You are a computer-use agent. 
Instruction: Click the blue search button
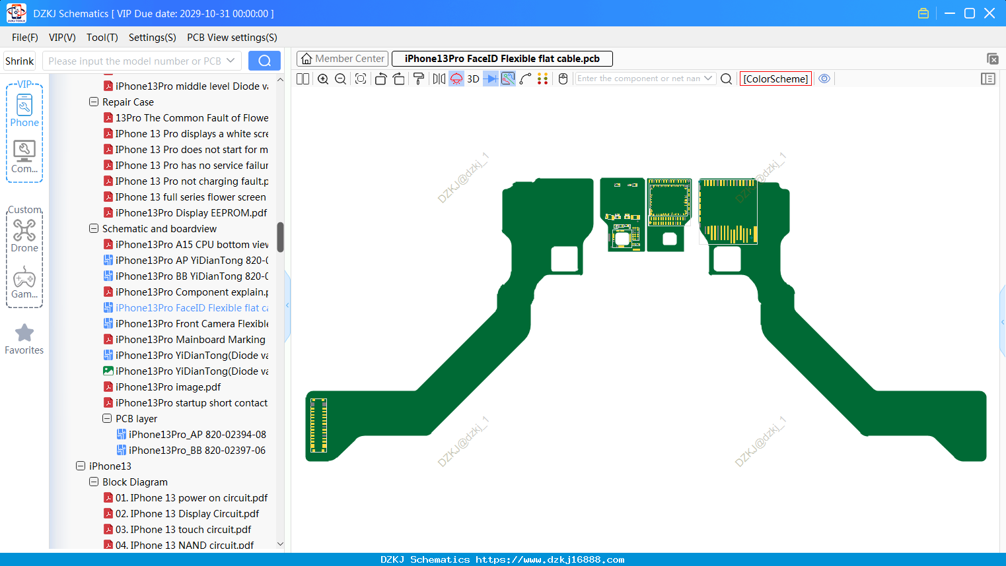[x=264, y=61]
